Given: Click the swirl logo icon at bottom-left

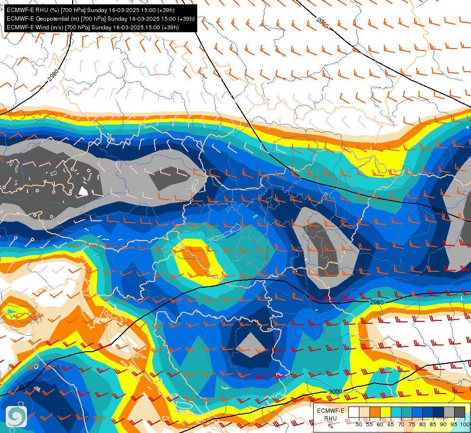Looking at the screenshot, I should [x=16, y=417].
